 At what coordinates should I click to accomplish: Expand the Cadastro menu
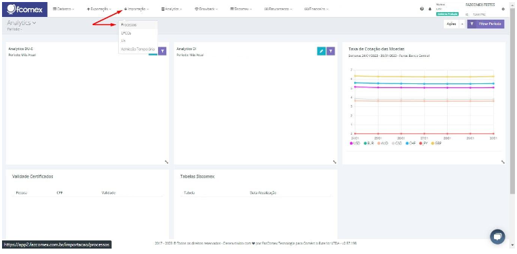click(64, 9)
